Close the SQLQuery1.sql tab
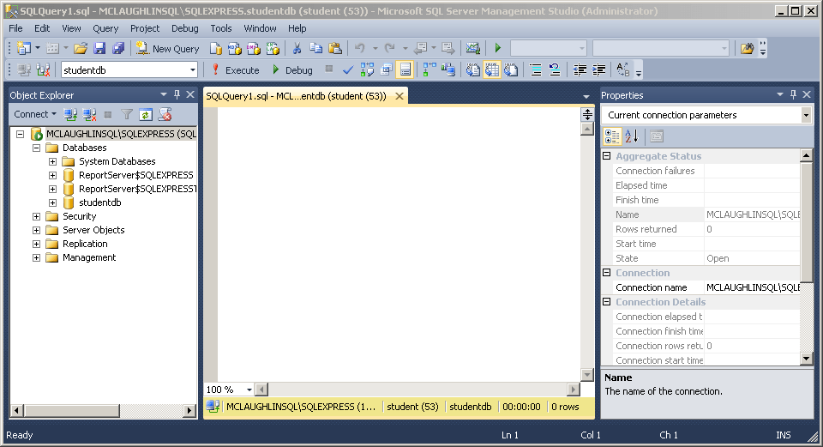823x447 pixels. [399, 96]
